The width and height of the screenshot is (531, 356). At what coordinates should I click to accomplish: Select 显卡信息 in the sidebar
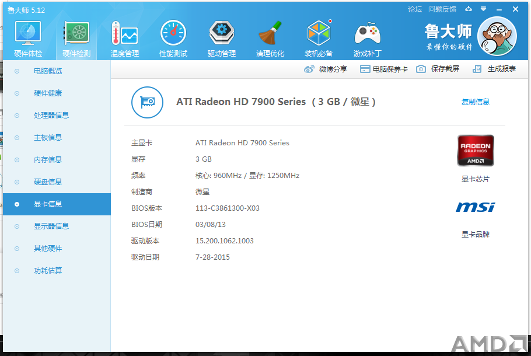(57, 204)
